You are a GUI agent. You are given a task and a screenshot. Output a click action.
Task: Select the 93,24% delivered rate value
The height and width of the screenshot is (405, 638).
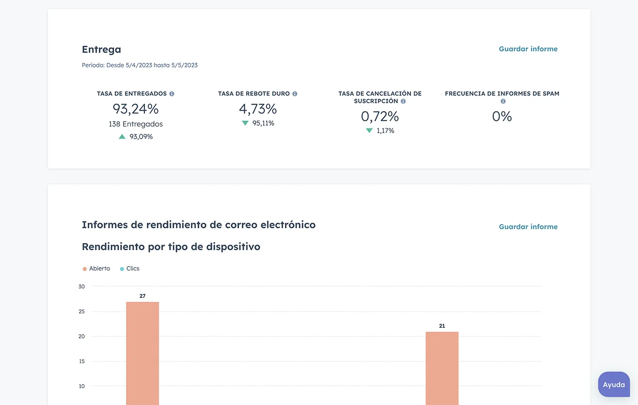136,109
